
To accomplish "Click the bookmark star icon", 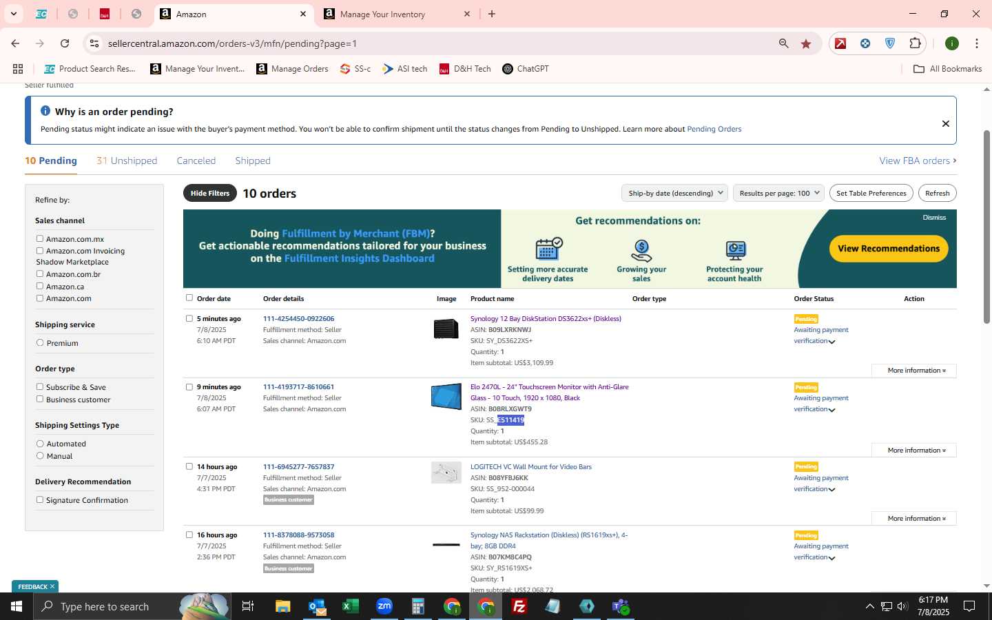I will pyautogui.click(x=806, y=43).
